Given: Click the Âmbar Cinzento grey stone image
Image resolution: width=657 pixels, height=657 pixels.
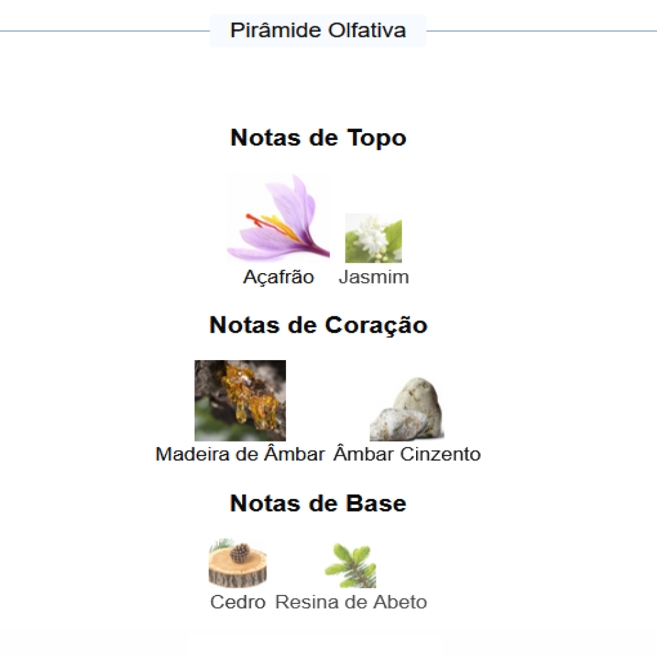Looking at the screenshot, I should [406, 409].
